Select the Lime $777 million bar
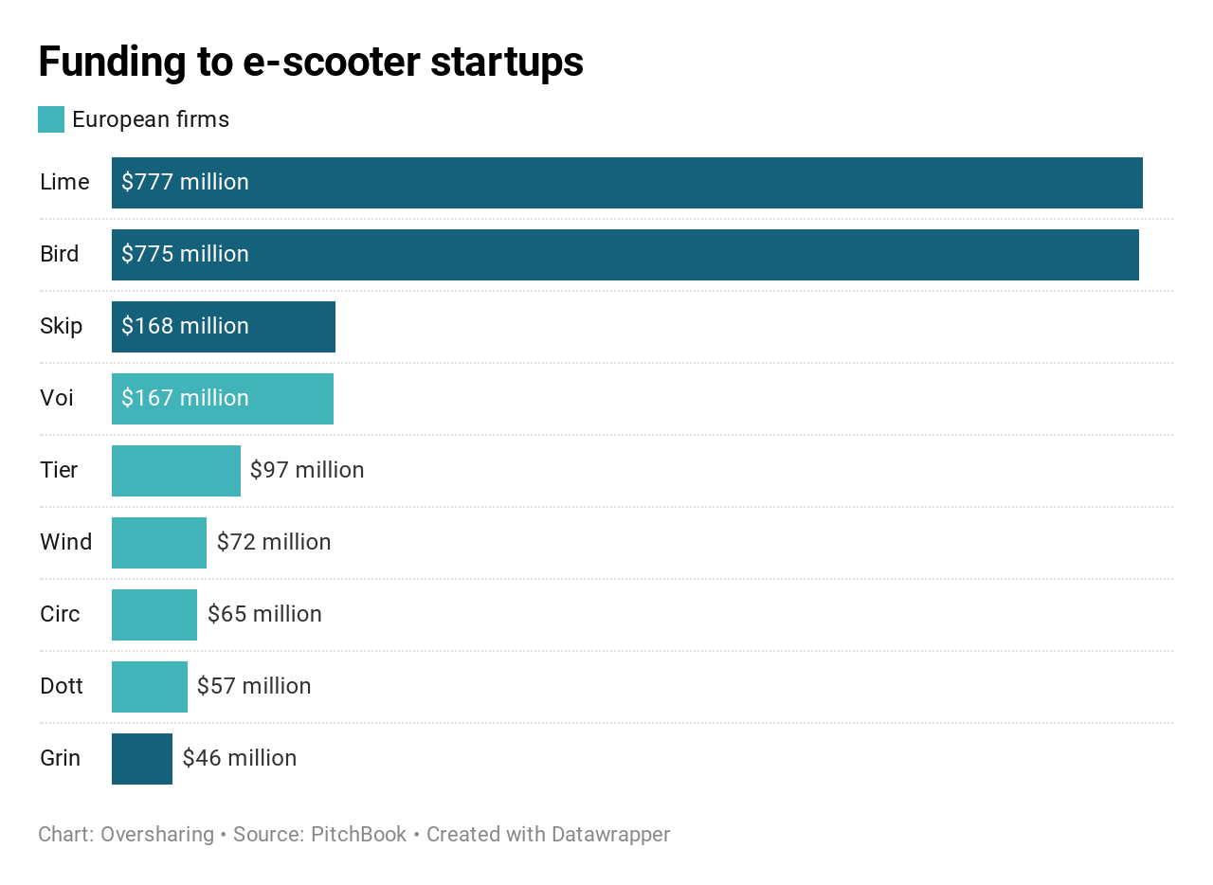The image size is (1213, 885). (x=626, y=183)
